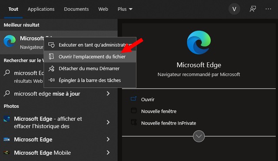This screenshot has width=278, height=161.
Task: Click thumbnail of afficher et effacer photo
Action: click(7, 118)
